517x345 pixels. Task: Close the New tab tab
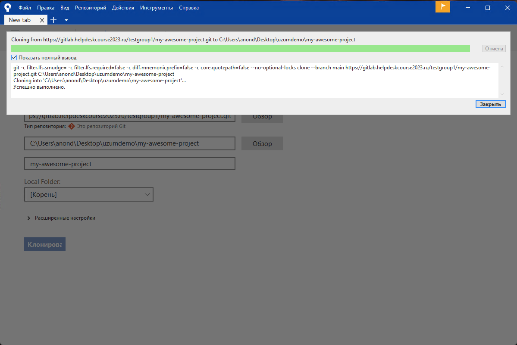pyautogui.click(x=42, y=20)
